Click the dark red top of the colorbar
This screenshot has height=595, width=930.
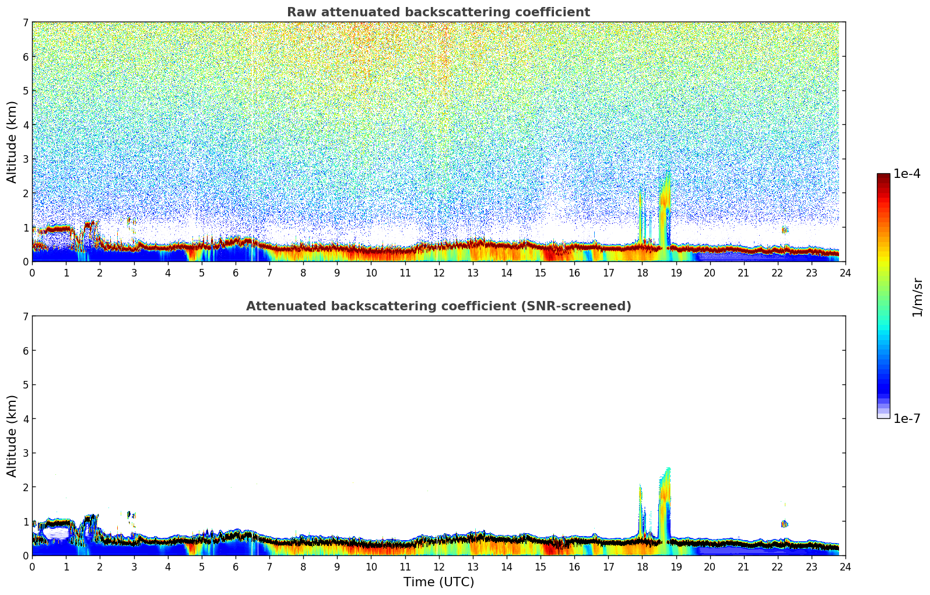883,177
